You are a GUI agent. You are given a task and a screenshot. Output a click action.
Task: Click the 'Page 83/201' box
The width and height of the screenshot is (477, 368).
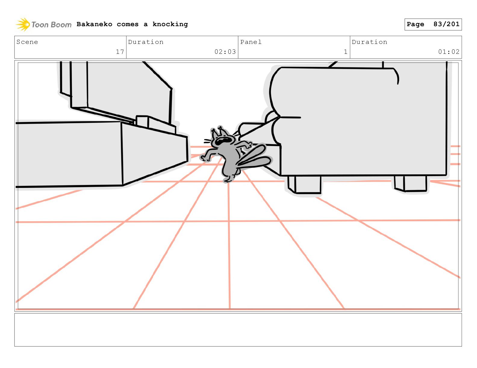pyautogui.click(x=433, y=24)
